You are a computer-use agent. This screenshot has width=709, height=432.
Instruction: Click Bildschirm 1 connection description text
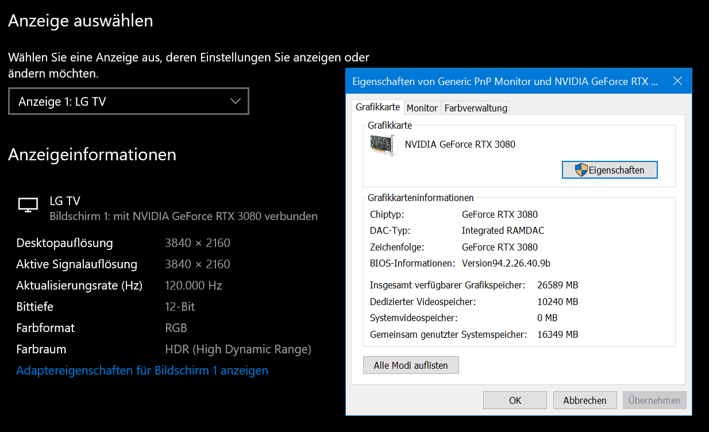184,217
